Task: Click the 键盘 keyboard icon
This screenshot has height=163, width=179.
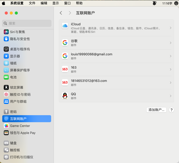Action: click(6, 143)
